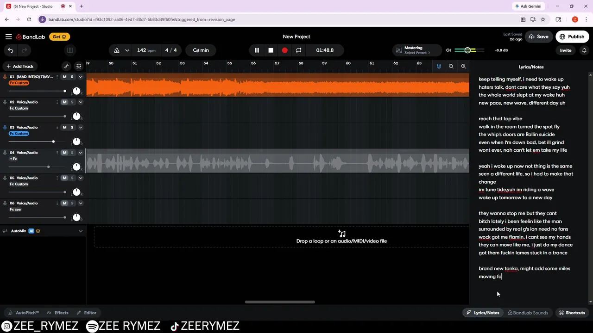The image size is (593, 333).
Task: Open Fx Custom on track 01
Action: (19, 83)
